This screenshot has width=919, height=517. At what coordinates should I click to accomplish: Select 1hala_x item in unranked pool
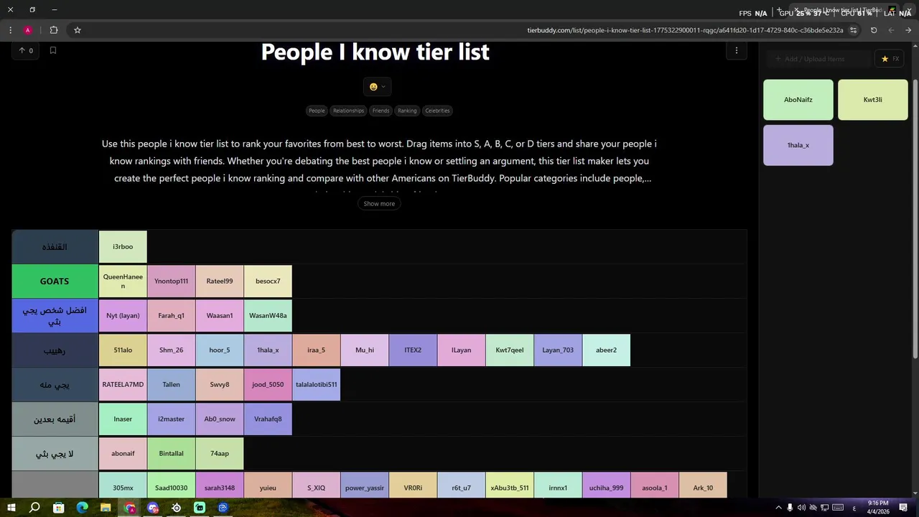pyautogui.click(x=798, y=145)
